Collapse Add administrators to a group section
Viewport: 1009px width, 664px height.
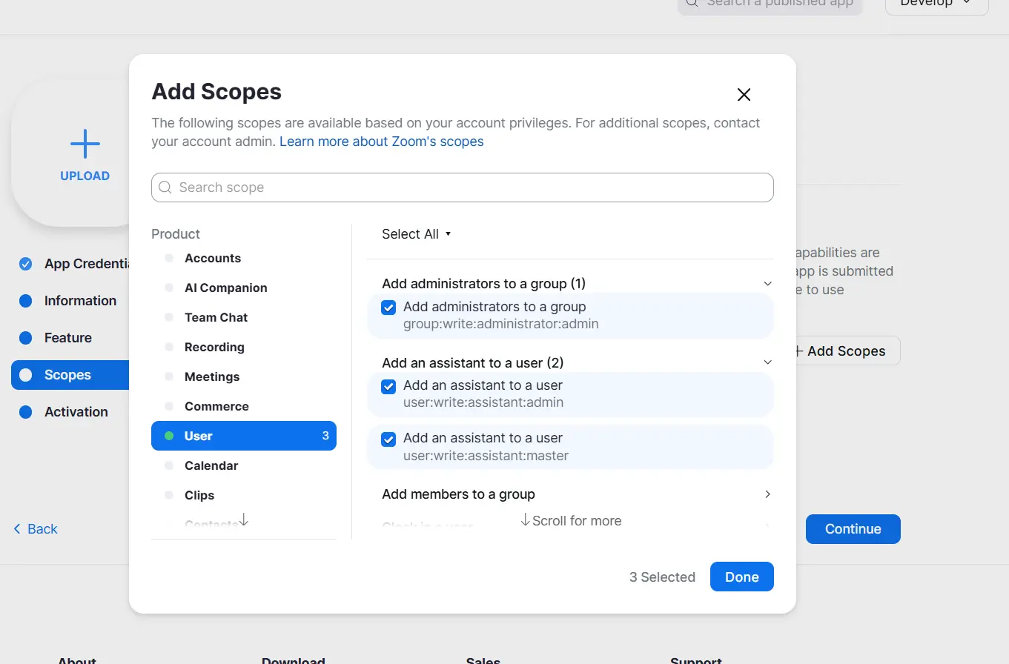pyautogui.click(x=767, y=284)
